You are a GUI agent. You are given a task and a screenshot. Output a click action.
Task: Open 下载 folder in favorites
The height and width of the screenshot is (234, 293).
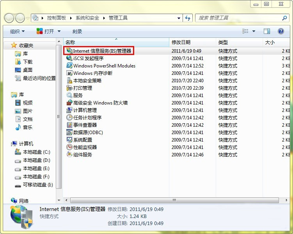click(28, 62)
